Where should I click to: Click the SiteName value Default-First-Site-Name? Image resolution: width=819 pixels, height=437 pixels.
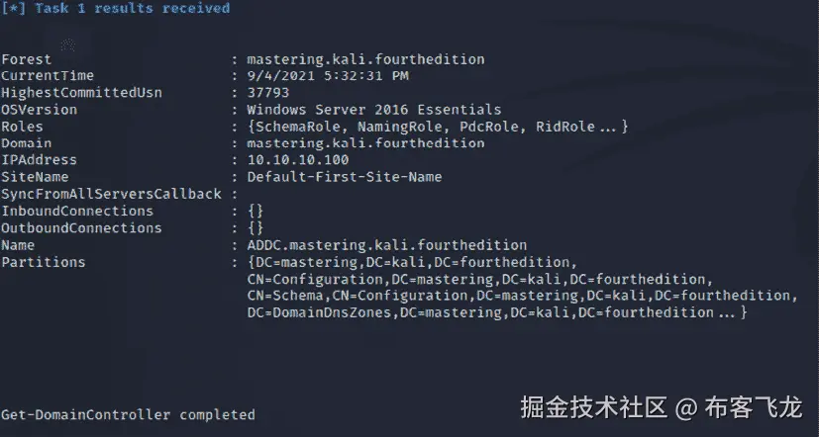coord(345,177)
